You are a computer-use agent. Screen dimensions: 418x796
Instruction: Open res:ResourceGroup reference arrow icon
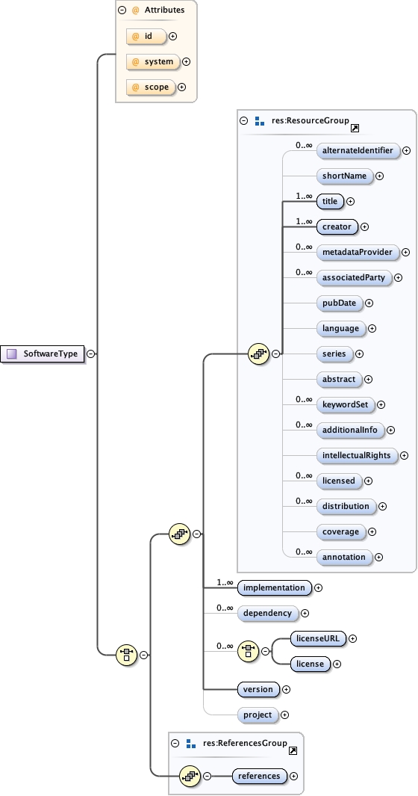[355, 129]
